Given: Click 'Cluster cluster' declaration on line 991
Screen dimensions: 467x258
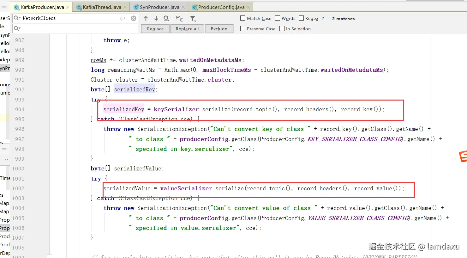Looking at the screenshot, I should (114, 80).
